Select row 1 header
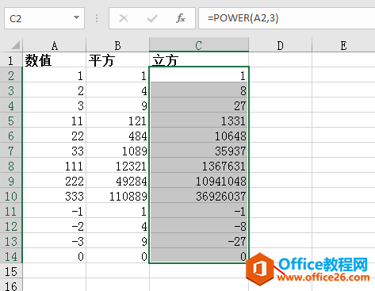Screen dimensions: 375x291 pyautogui.click(x=11, y=59)
